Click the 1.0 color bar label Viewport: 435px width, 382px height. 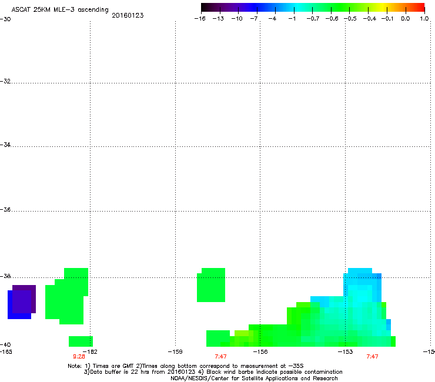pos(424,19)
